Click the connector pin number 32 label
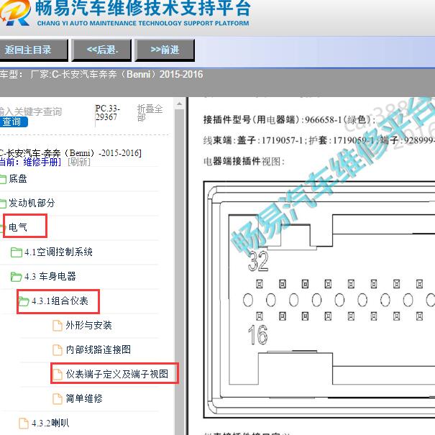 click(258, 261)
